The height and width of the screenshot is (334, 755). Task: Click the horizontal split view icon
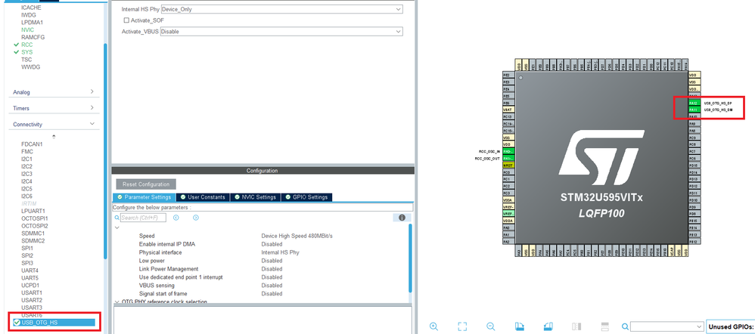pyautogui.click(x=606, y=326)
